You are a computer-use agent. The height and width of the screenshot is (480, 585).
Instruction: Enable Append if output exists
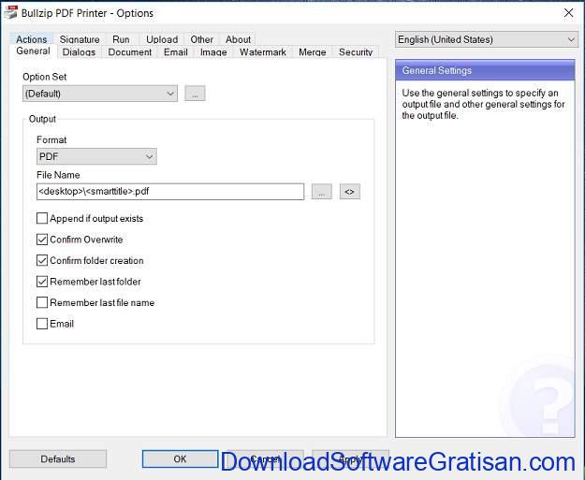coord(42,218)
